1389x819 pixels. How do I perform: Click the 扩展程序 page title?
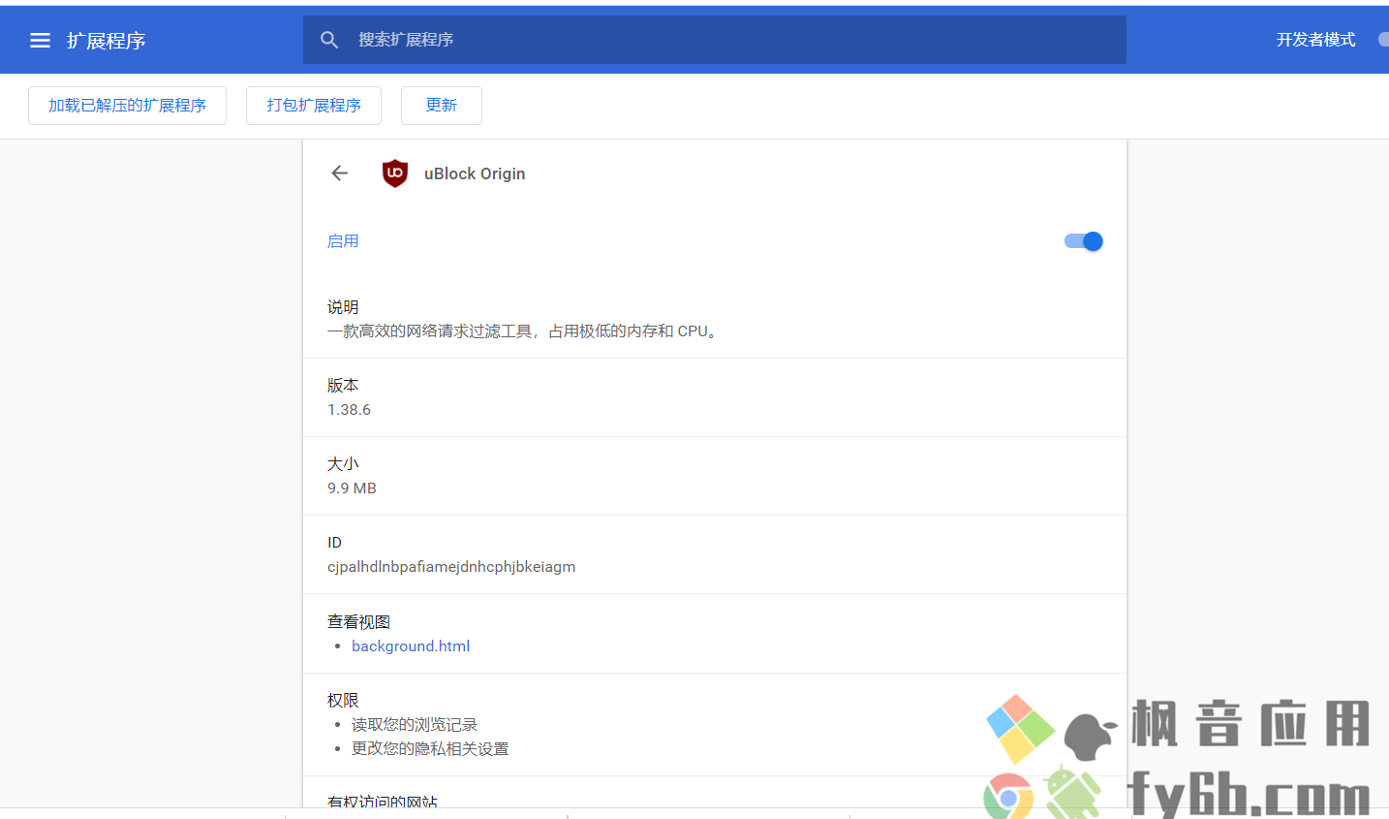107,41
